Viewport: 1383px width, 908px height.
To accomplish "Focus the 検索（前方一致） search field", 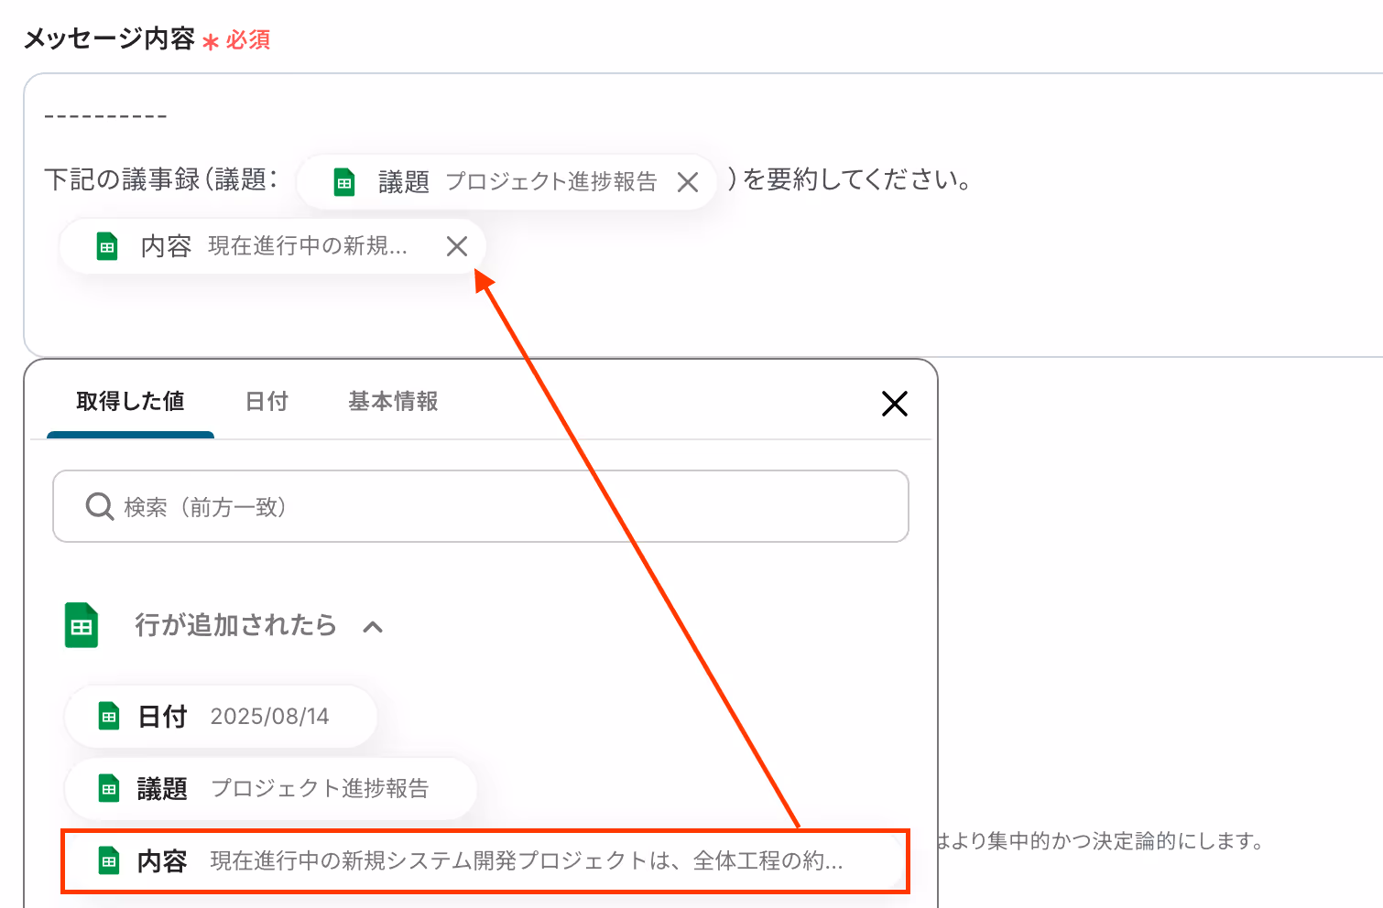I will tap(481, 506).
